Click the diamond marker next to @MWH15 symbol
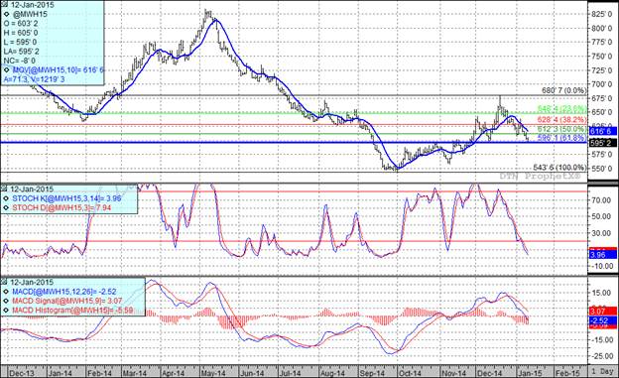Image resolution: width=619 pixels, height=378 pixels. pyautogui.click(x=7, y=14)
